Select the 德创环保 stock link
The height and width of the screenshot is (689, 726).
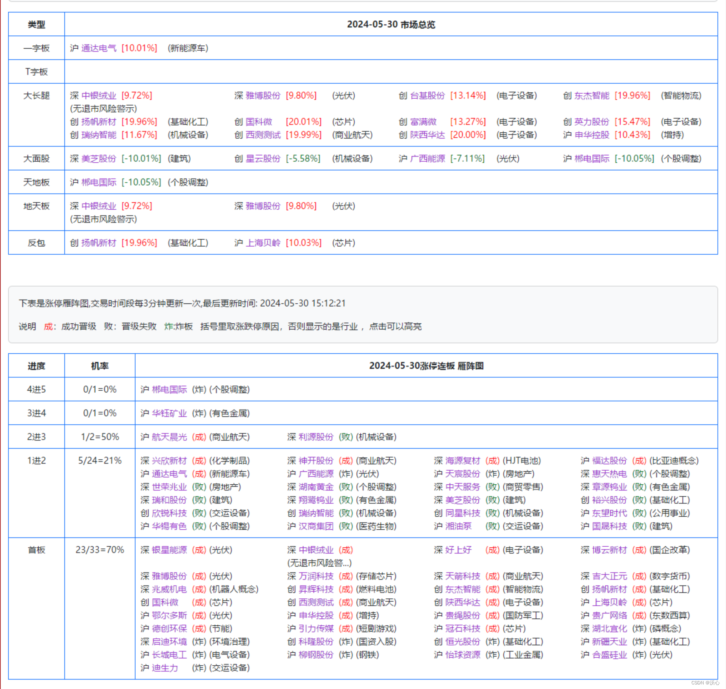point(169,629)
